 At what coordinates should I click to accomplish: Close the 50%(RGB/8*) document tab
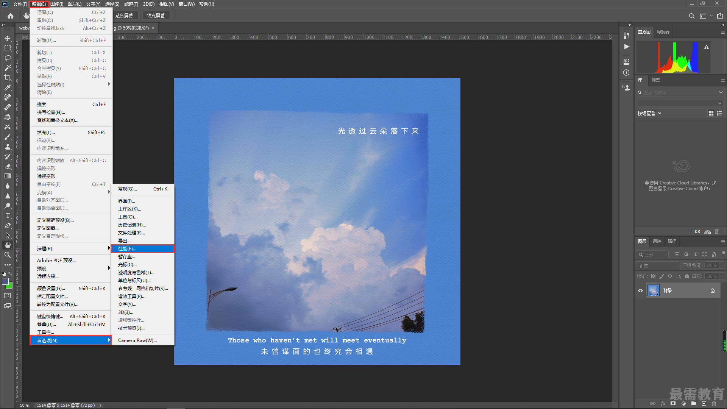pos(153,28)
